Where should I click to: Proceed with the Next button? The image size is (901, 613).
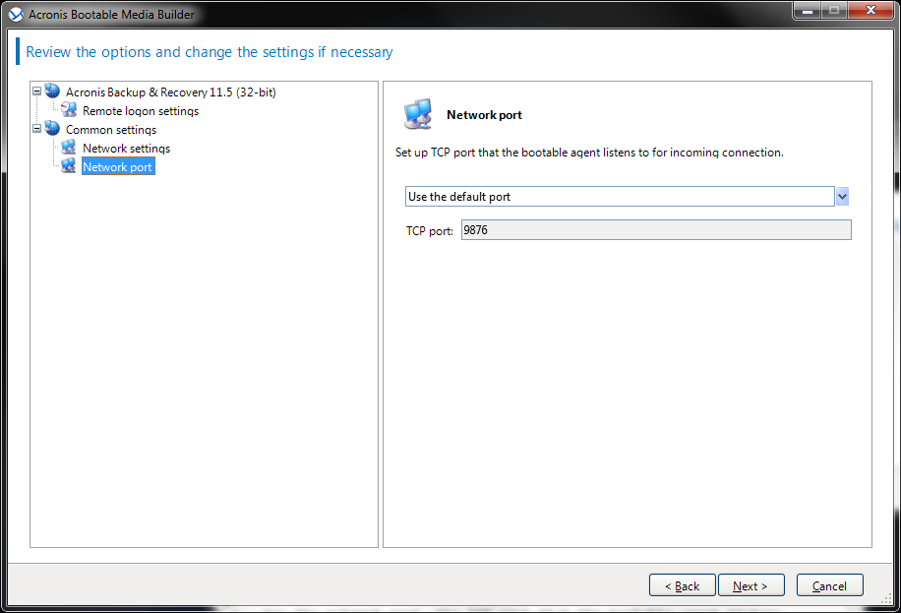[x=751, y=585]
